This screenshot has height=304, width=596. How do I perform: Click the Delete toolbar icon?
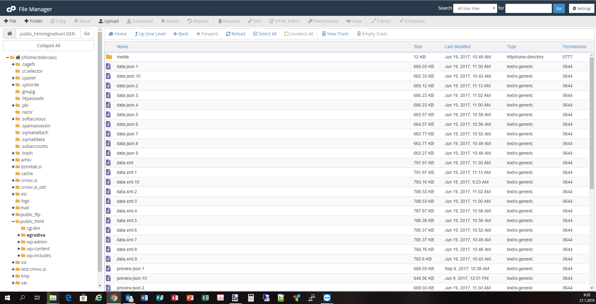(163, 21)
